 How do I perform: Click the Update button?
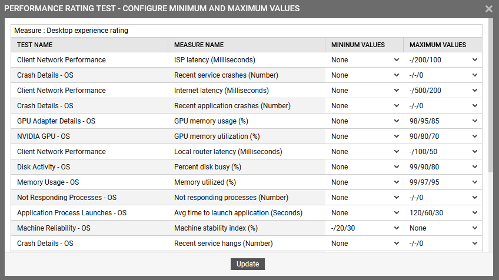pos(248,264)
